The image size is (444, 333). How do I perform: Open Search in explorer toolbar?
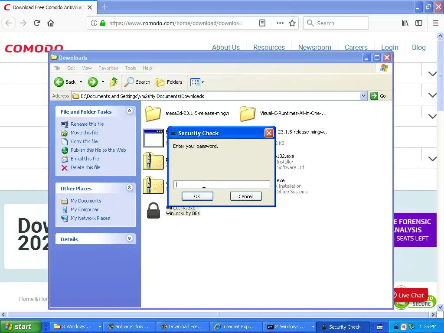pyautogui.click(x=137, y=82)
